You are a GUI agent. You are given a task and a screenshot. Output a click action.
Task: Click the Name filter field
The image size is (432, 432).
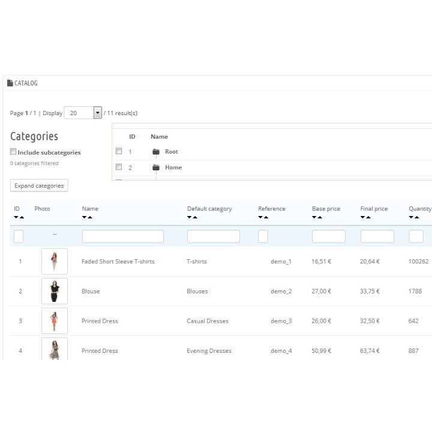pyautogui.click(x=123, y=236)
